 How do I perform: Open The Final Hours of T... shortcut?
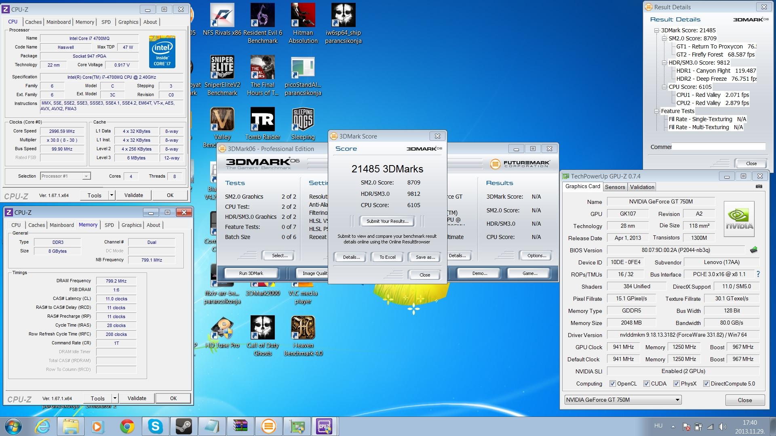pyautogui.click(x=262, y=75)
